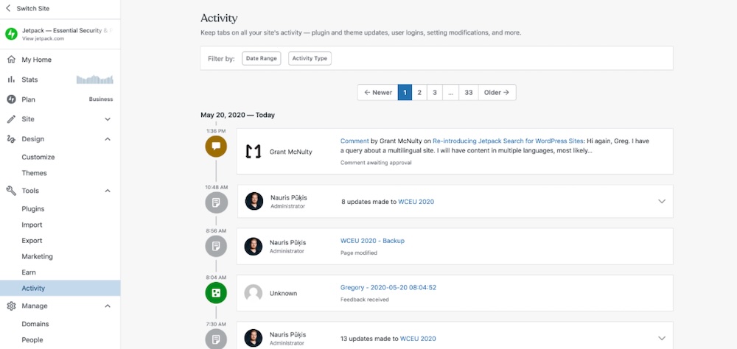Go to pagination page 2
The image size is (737, 349).
point(419,93)
